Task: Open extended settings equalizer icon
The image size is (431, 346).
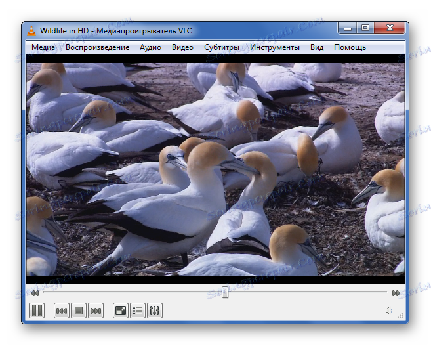Action: [x=155, y=311]
